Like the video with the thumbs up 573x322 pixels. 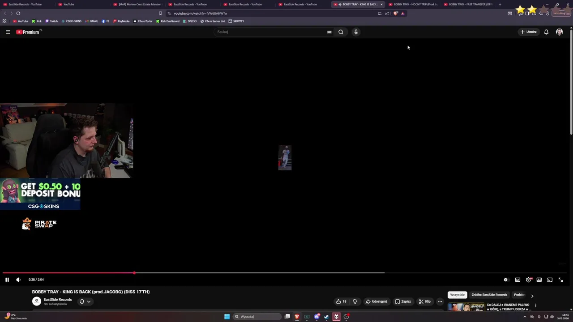[x=342, y=301]
